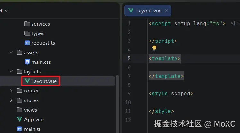
Task: Open the services folder icon
Action: 27,24
